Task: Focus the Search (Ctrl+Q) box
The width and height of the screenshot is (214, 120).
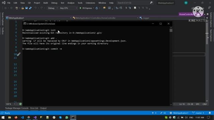Action: pyautogui.click(x=135, y=3)
